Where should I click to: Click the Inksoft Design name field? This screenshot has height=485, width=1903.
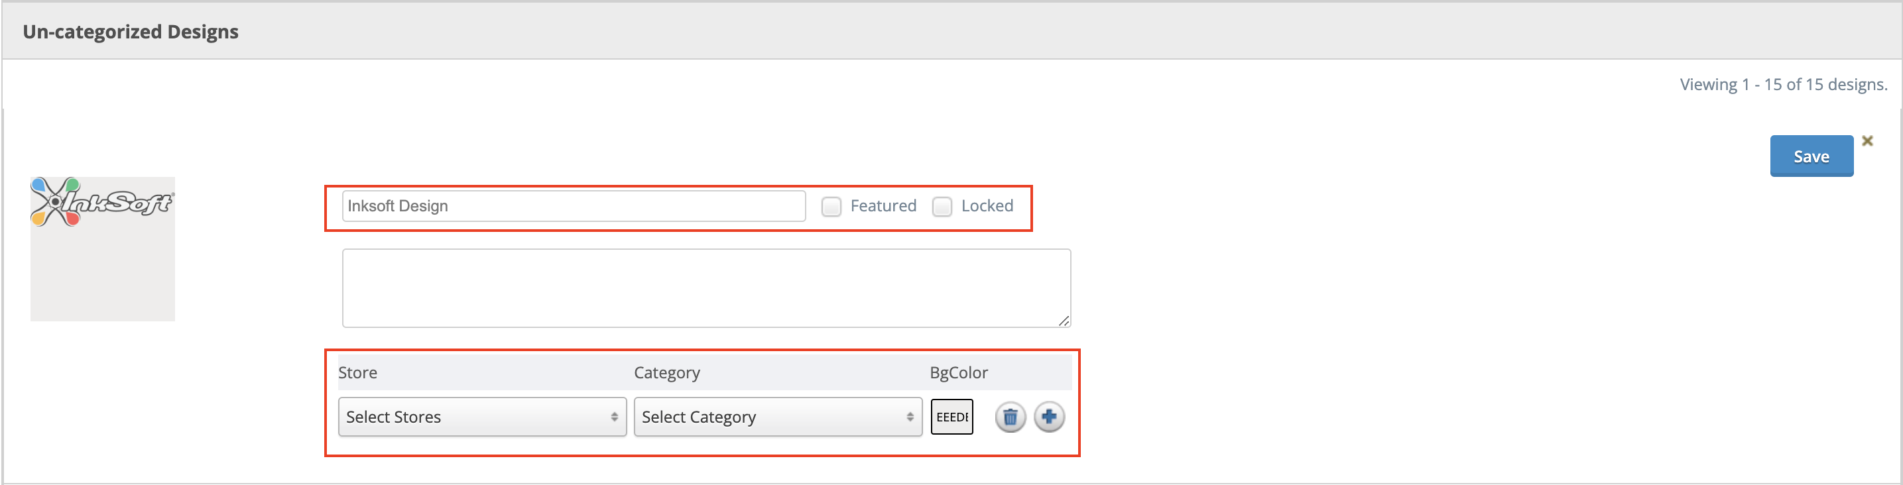click(574, 206)
